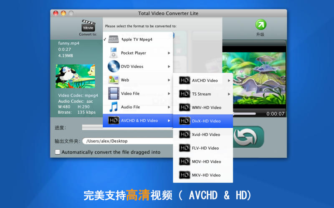Screen dimensions: 334x208
Task: Select WMV-HD Video format
Action: coord(203,107)
